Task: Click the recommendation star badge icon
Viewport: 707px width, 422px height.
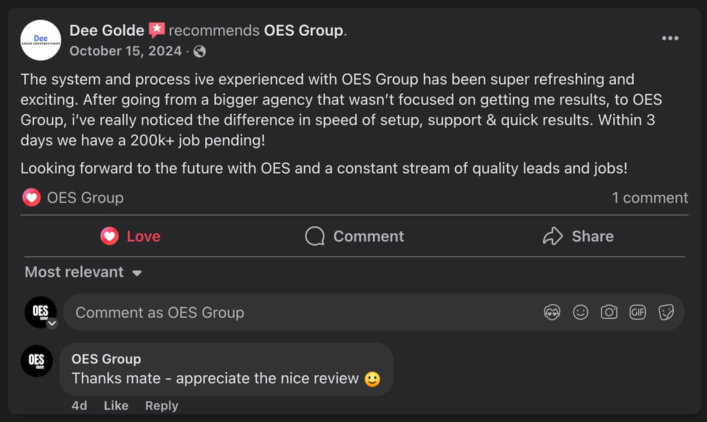Action: coord(157,30)
